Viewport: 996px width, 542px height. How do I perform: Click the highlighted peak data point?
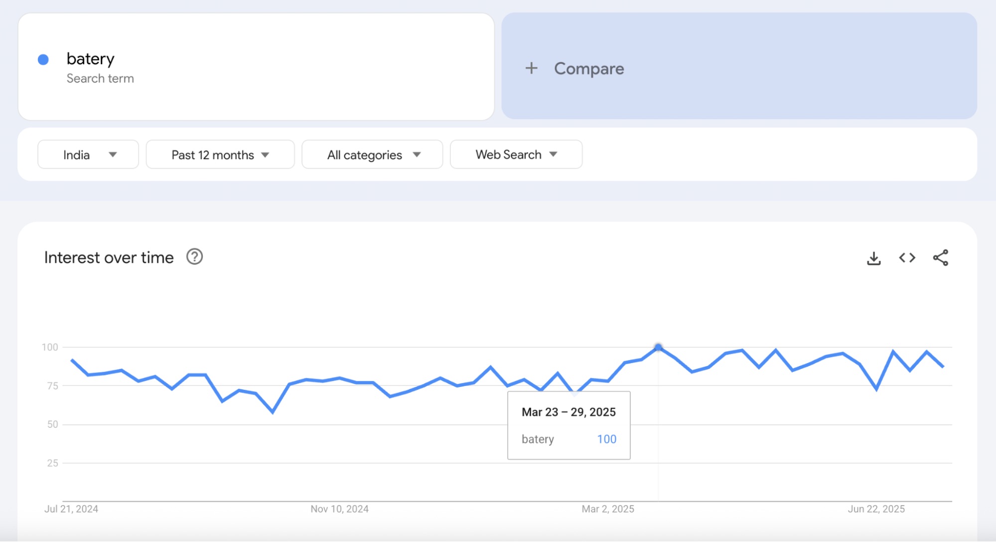[658, 347]
